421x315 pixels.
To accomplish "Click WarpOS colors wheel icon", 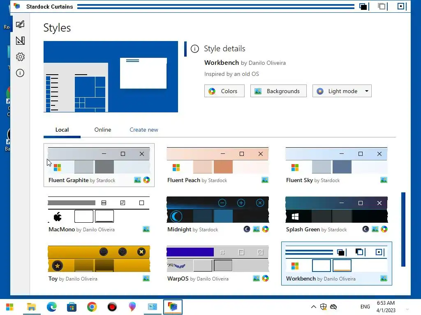I will 265,278.
